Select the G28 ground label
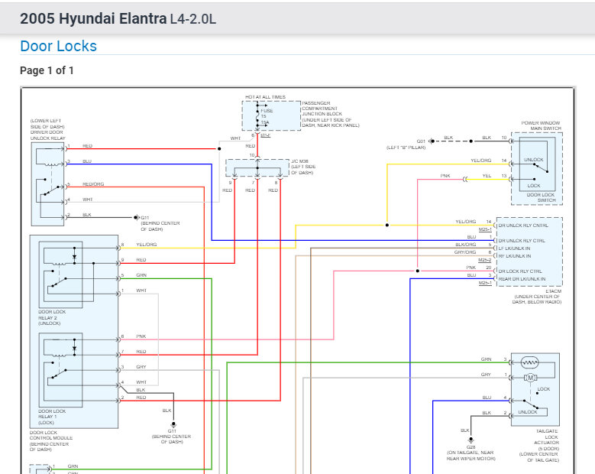Screen dimensions: 595x474 click(x=471, y=447)
